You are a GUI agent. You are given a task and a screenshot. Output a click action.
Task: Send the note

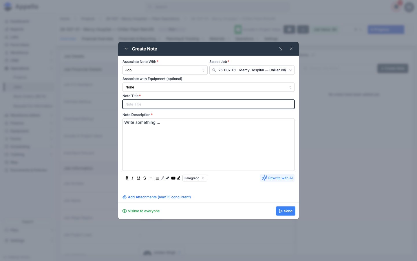click(286, 211)
